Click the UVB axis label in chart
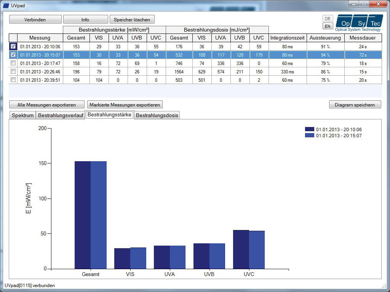The height and width of the screenshot is (292, 390). tap(209, 275)
